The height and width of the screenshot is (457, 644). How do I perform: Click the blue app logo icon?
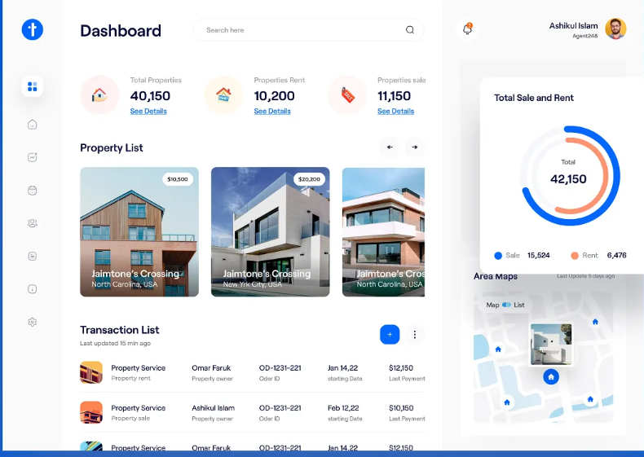pyautogui.click(x=33, y=29)
